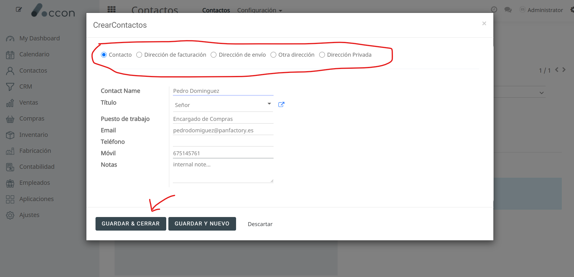Click the empty Teléfono input field

pyautogui.click(x=223, y=142)
